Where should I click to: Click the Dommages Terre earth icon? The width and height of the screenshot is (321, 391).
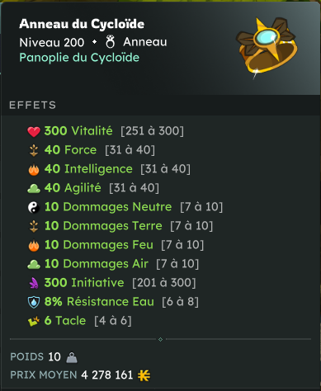click(34, 226)
